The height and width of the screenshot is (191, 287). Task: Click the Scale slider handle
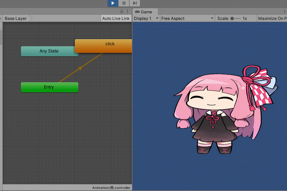click(232, 19)
